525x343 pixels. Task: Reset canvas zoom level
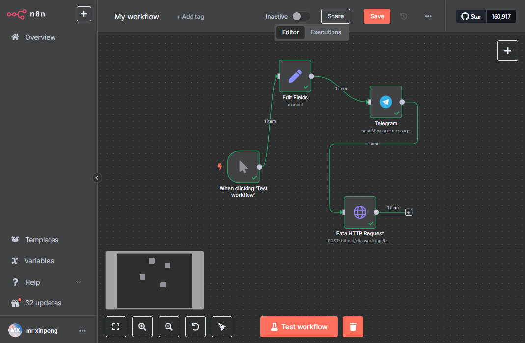click(195, 327)
